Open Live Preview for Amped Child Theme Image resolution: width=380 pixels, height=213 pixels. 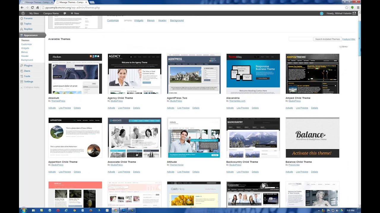(302, 108)
